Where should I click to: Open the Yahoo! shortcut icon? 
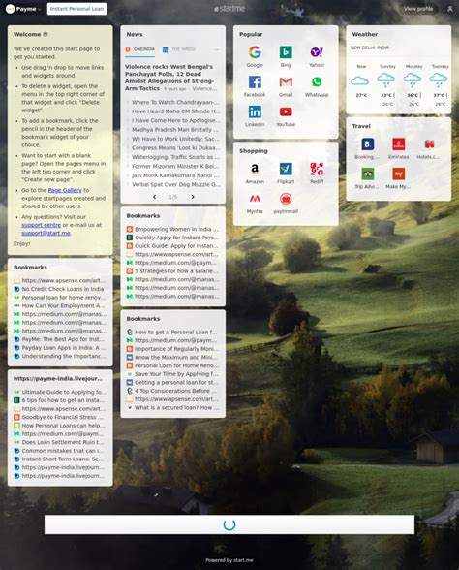[317, 52]
